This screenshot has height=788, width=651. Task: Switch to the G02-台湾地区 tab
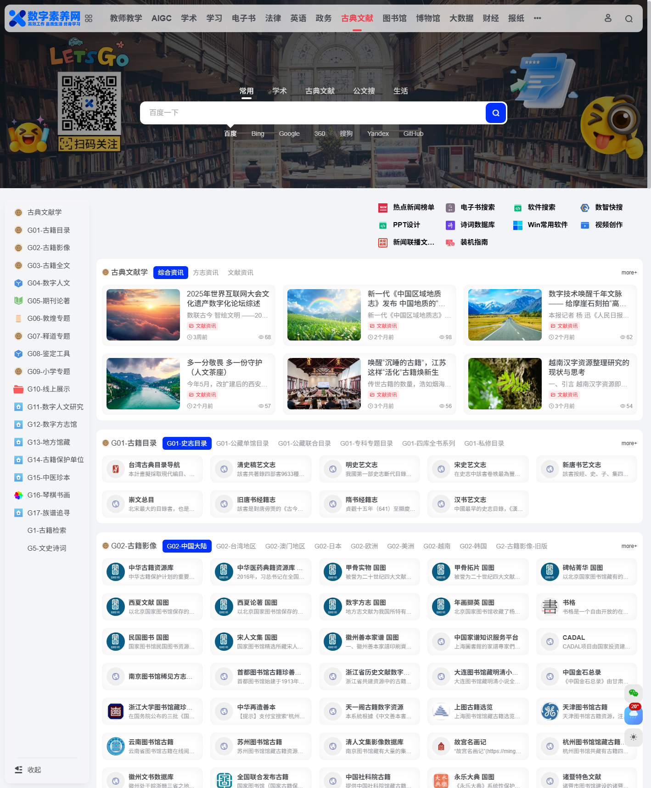point(236,546)
